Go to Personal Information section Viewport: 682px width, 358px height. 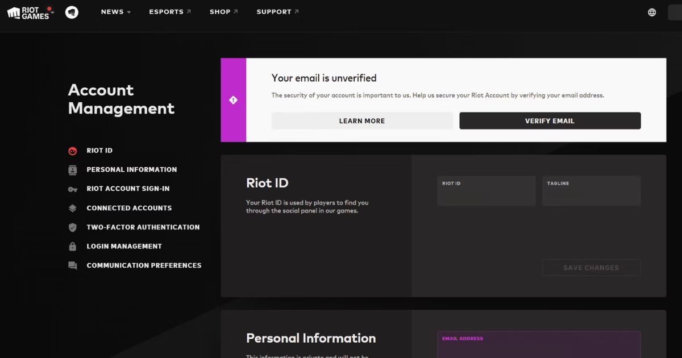pos(131,169)
